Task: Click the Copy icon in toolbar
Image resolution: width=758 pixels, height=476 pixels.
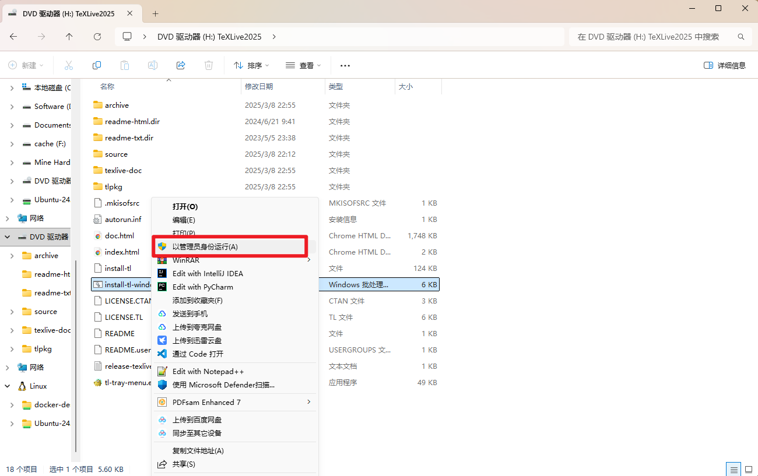Action: [x=97, y=65]
